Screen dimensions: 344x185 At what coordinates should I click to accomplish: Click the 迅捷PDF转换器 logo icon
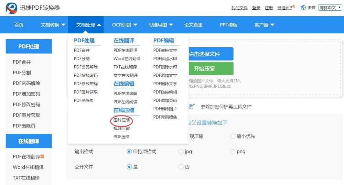(11, 8)
